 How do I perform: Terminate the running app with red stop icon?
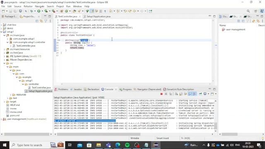[161, 94]
